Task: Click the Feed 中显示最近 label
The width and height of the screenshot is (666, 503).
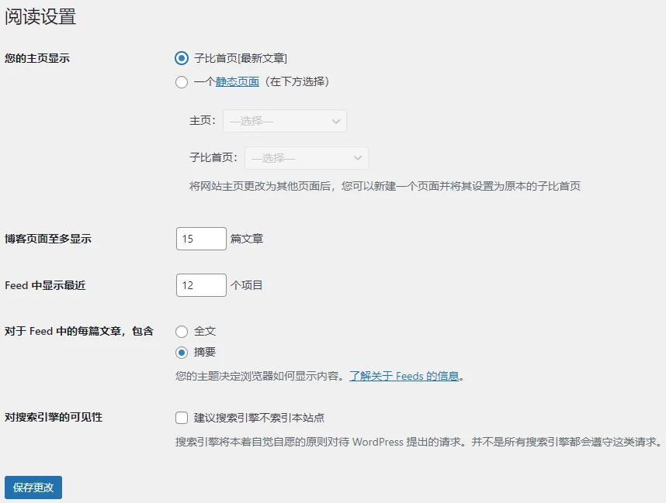Action: (x=45, y=285)
